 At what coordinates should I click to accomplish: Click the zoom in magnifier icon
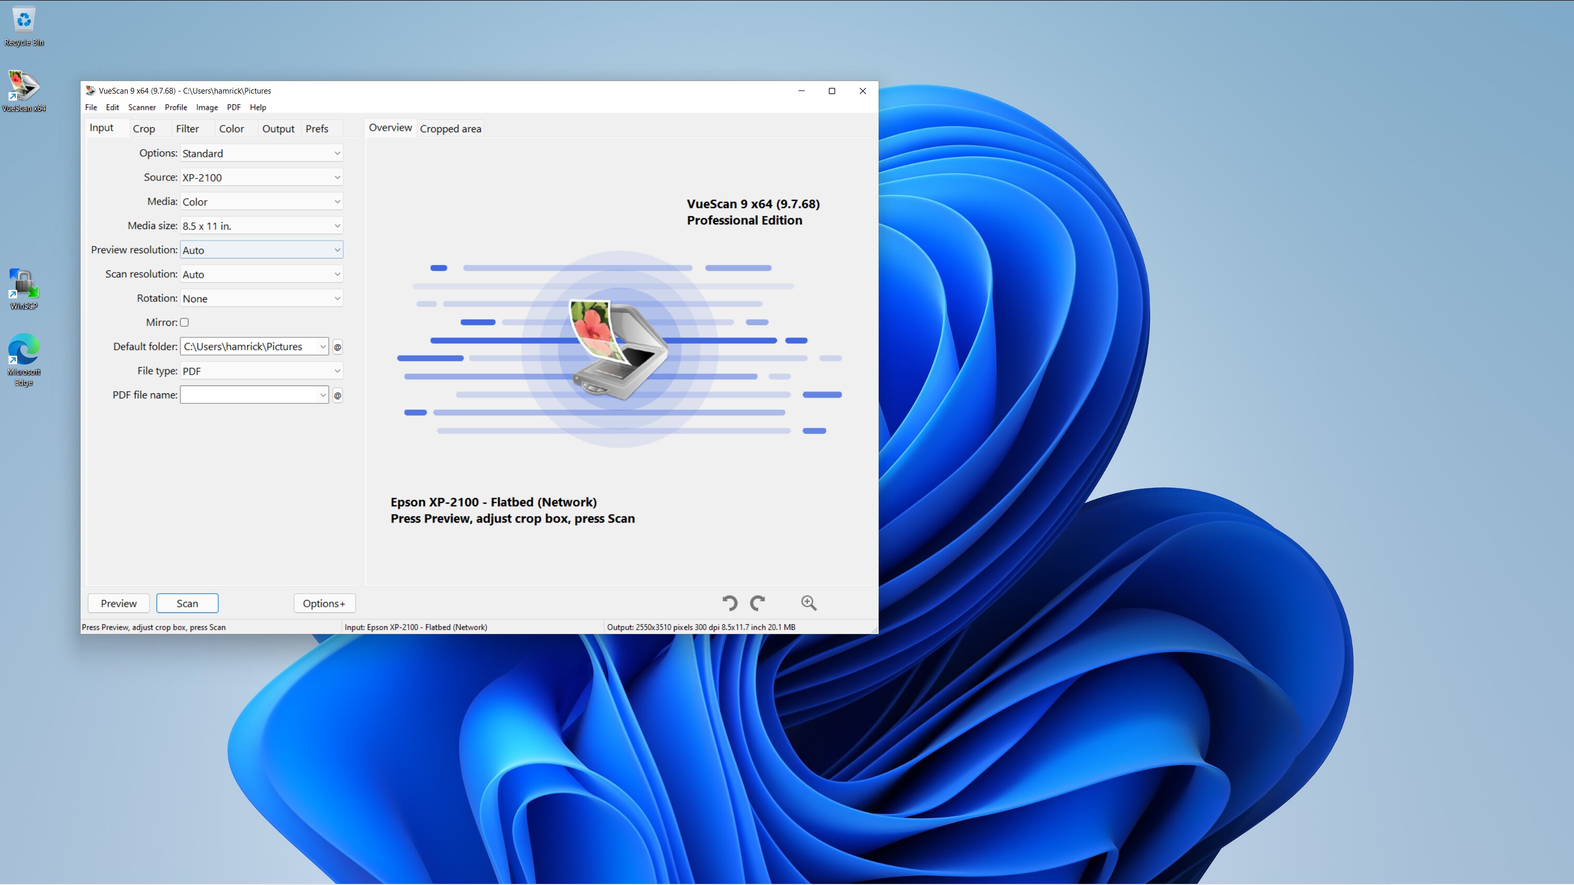click(807, 603)
